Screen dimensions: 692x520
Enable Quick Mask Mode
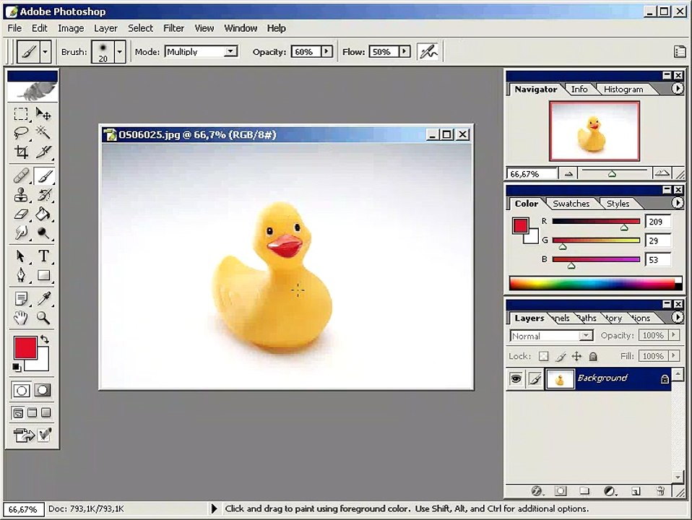43,390
